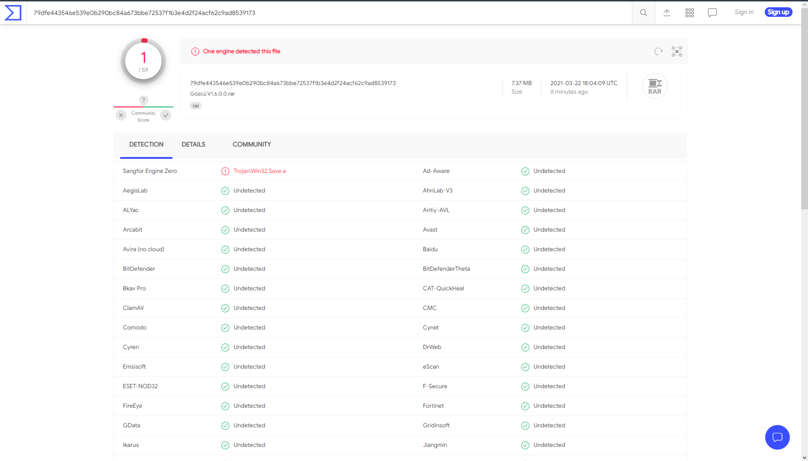Click the rar tag chip
The height and width of the screenshot is (461, 808).
[x=196, y=106]
